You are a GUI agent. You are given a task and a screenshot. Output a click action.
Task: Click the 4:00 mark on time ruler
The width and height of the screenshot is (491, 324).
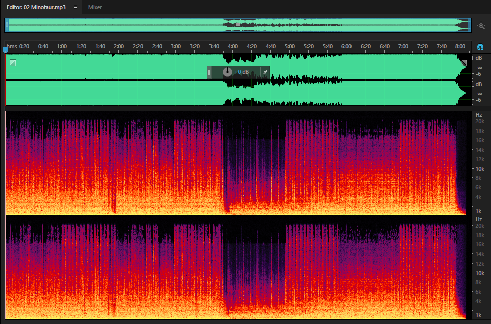click(x=232, y=46)
